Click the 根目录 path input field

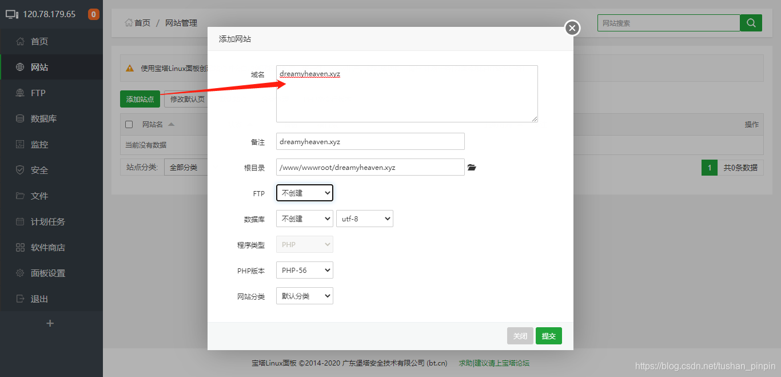(370, 167)
